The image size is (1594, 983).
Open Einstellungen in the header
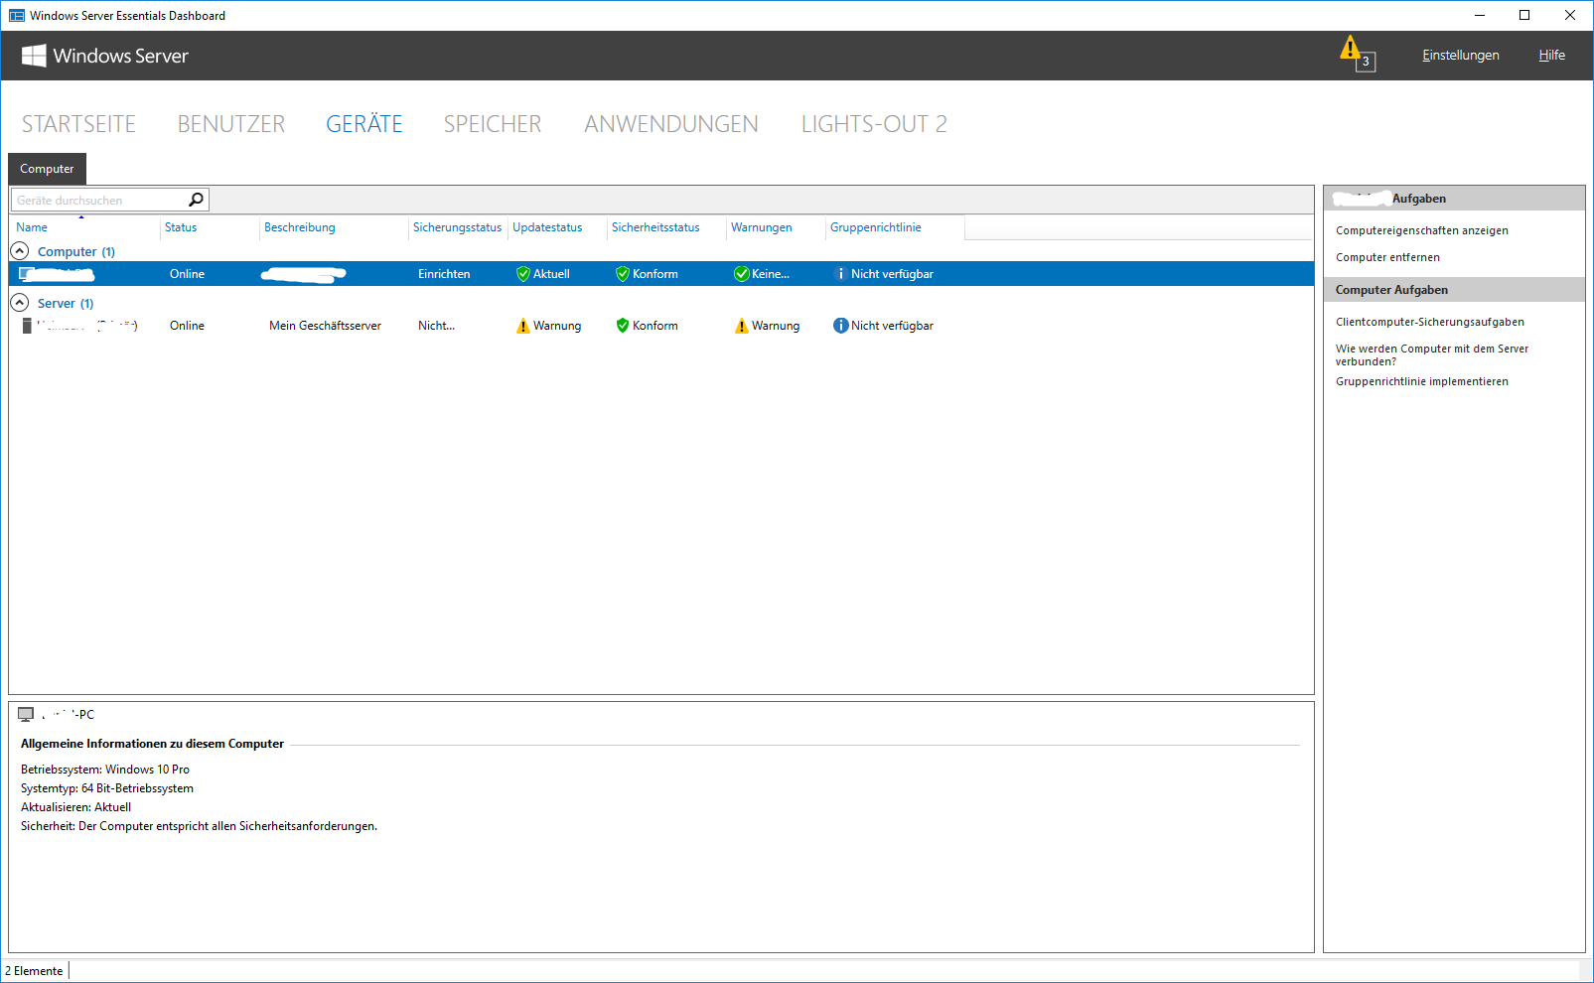(x=1460, y=55)
